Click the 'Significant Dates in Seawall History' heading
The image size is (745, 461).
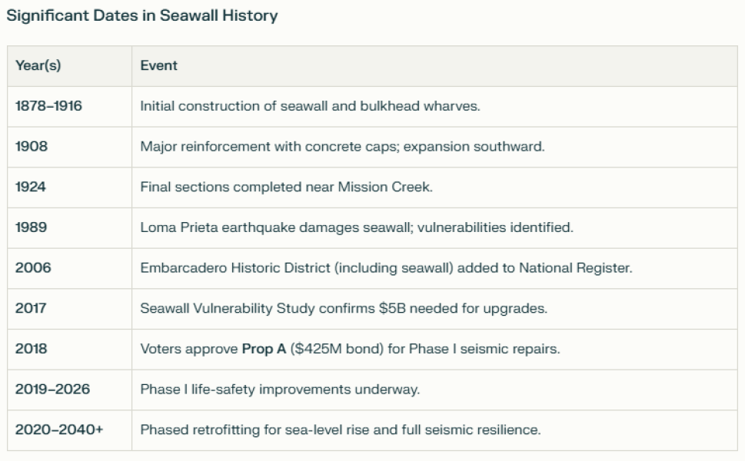click(x=142, y=15)
